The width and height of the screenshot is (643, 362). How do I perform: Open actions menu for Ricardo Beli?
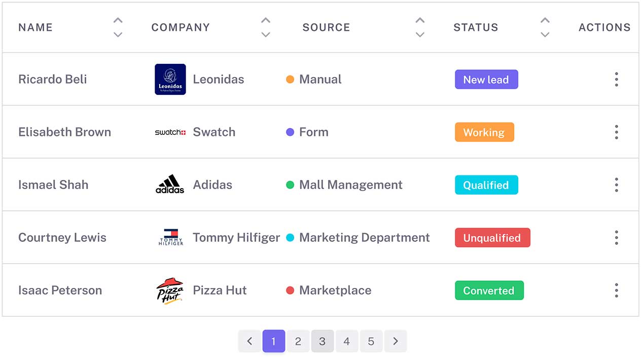pos(616,80)
